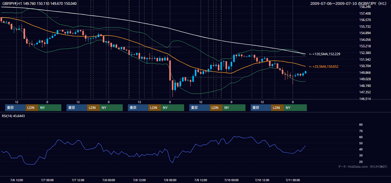Click price axis value 153.218
The width and height of the screenshot is (391, 183).
click(x=366, y=46)
